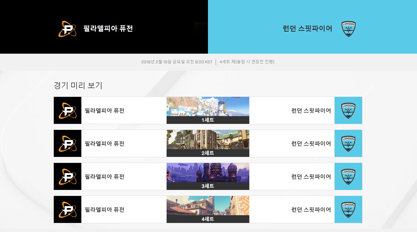Click the Philadelphia Fusion logo in the header

click(x=67, y=29)
